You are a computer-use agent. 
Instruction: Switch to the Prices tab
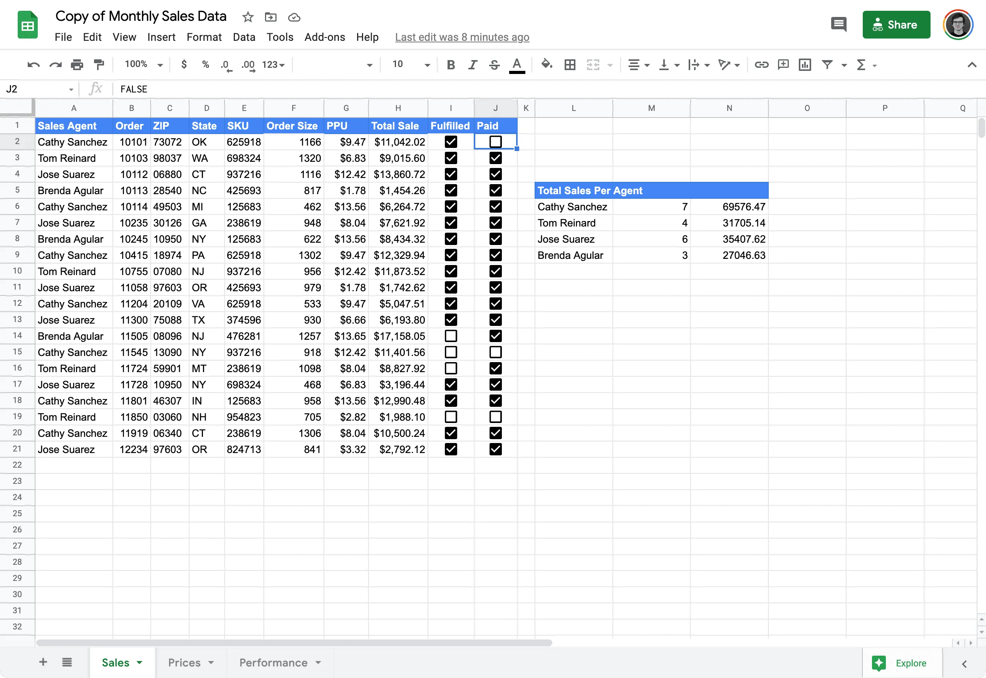pyautogui.click(x=184, y=663)
